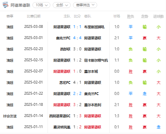Click the 走势 column header
Image resolution: width=166 pixels, height=134 pixels.
144,16
